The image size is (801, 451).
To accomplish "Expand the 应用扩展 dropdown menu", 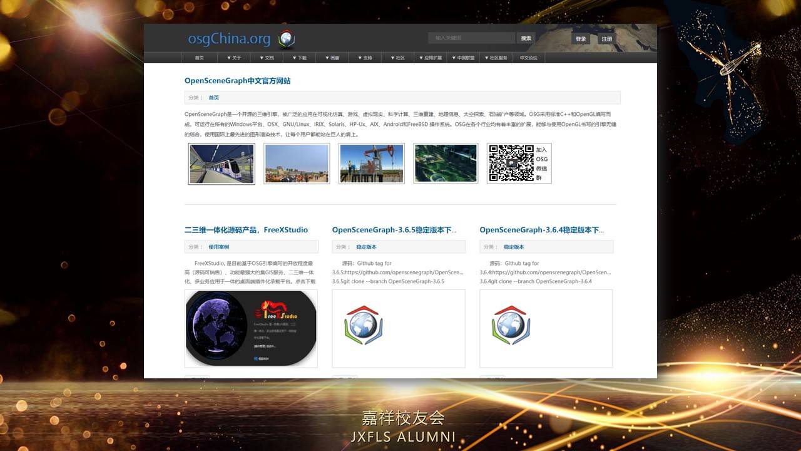I will pyautogui.click(x=431, y=58).
